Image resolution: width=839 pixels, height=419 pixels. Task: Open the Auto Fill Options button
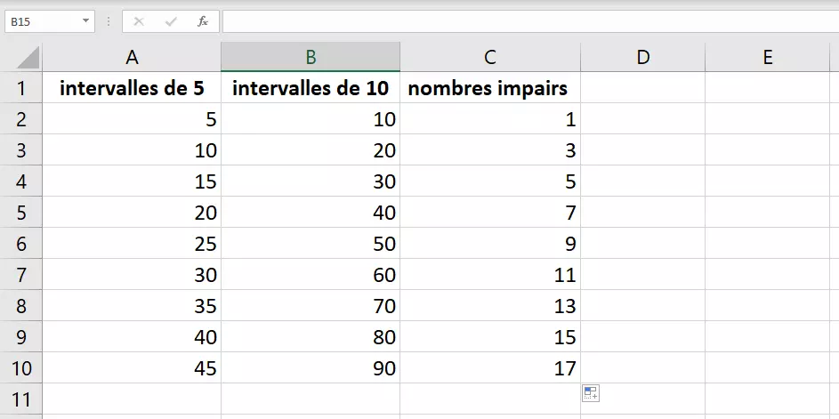click(591, 393)
